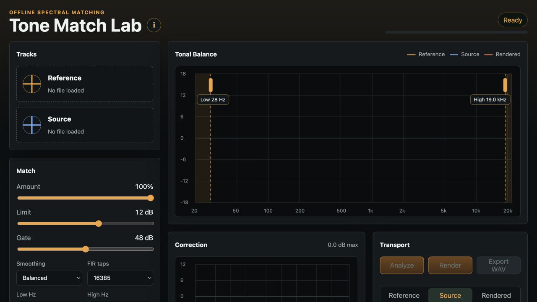Open the Smoothing dropdown set to Balanced
Screen dimensions: 537x302
click(x=49, y=278)
